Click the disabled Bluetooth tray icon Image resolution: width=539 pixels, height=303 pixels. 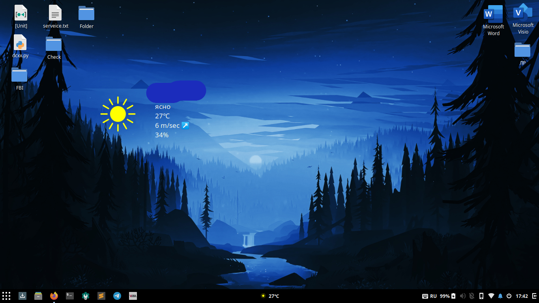click(x=472, y=296)
